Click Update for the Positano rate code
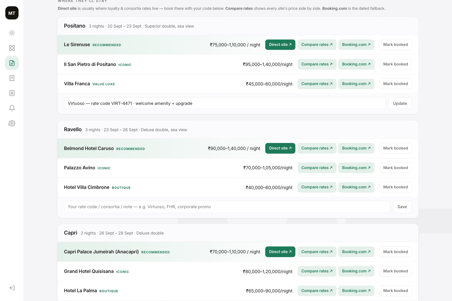Viewport: 452px width, 301px height. (x=400, y=103)
